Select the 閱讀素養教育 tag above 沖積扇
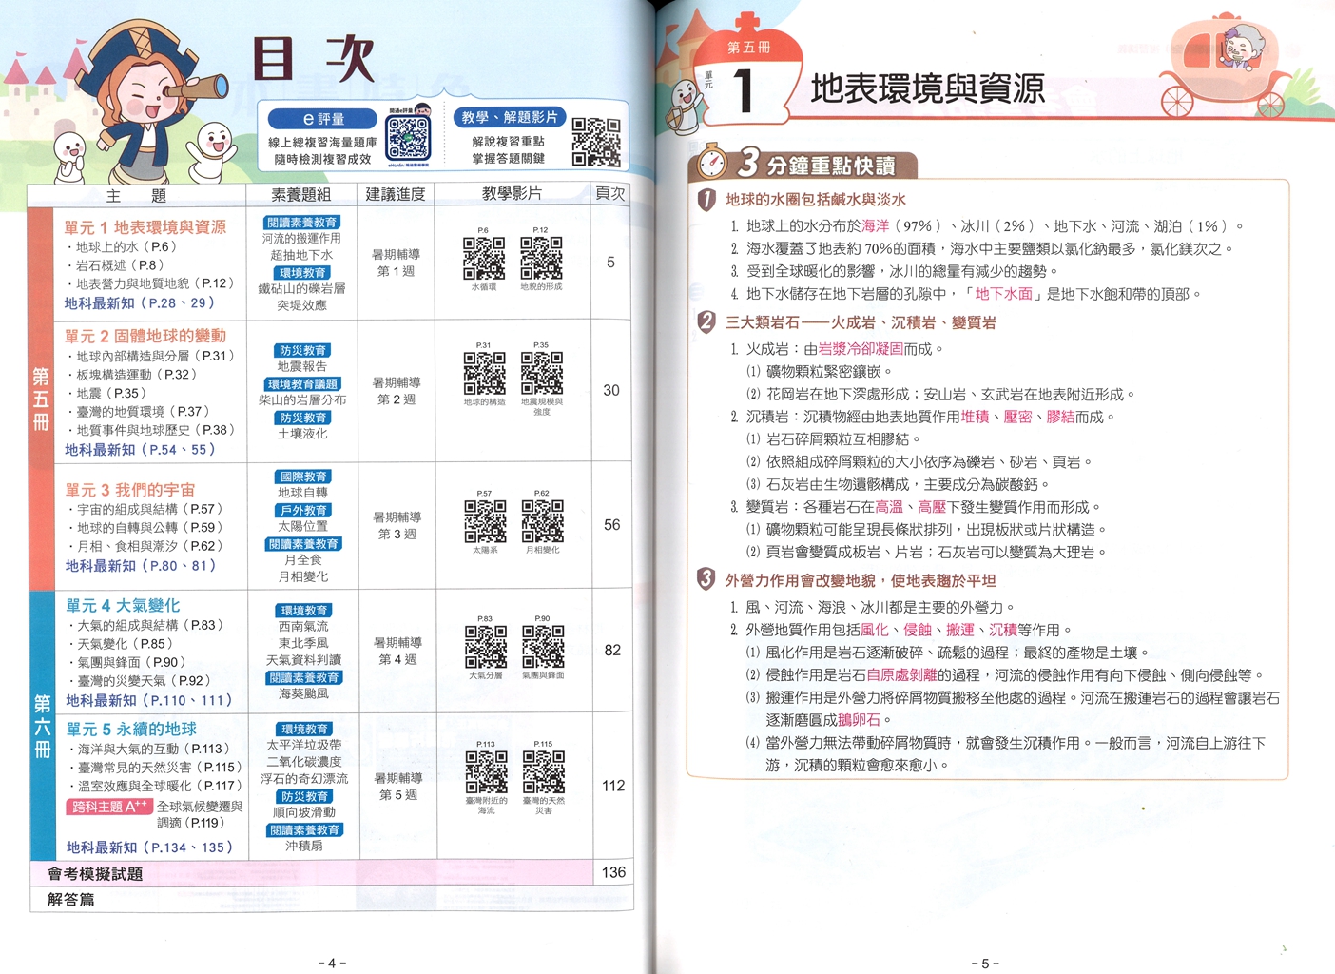This screenshot has width=1335, height=974. [x=304, y=829]
